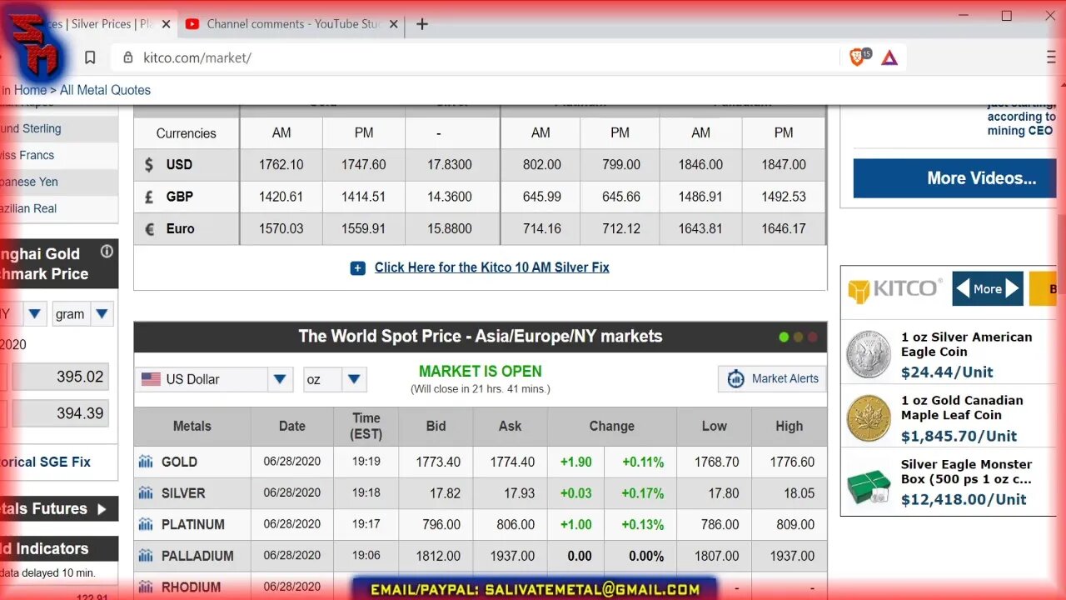
Task: Click the plus icon beside Silver Fix link
Action: (x=357, y=267)
